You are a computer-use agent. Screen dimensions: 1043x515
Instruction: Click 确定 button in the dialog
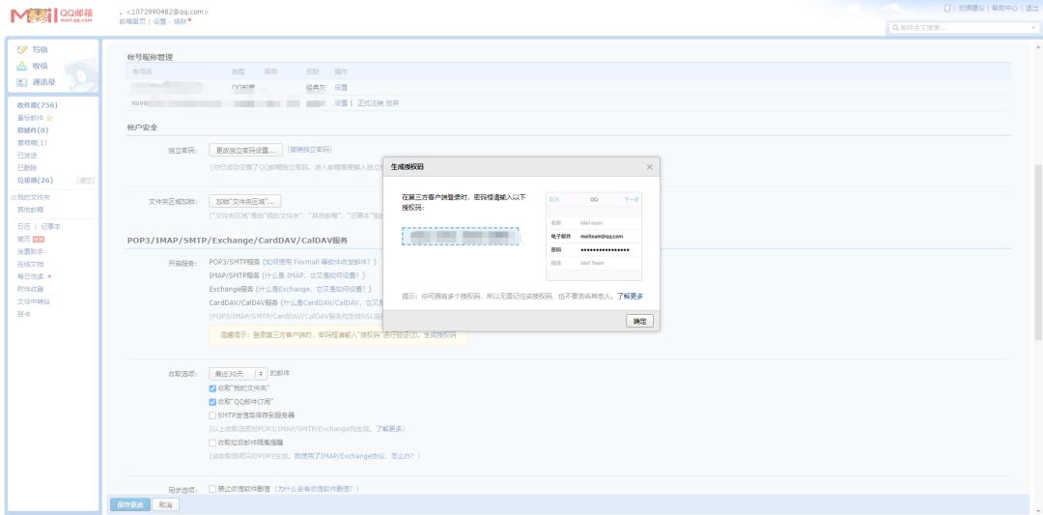point(640,322)
